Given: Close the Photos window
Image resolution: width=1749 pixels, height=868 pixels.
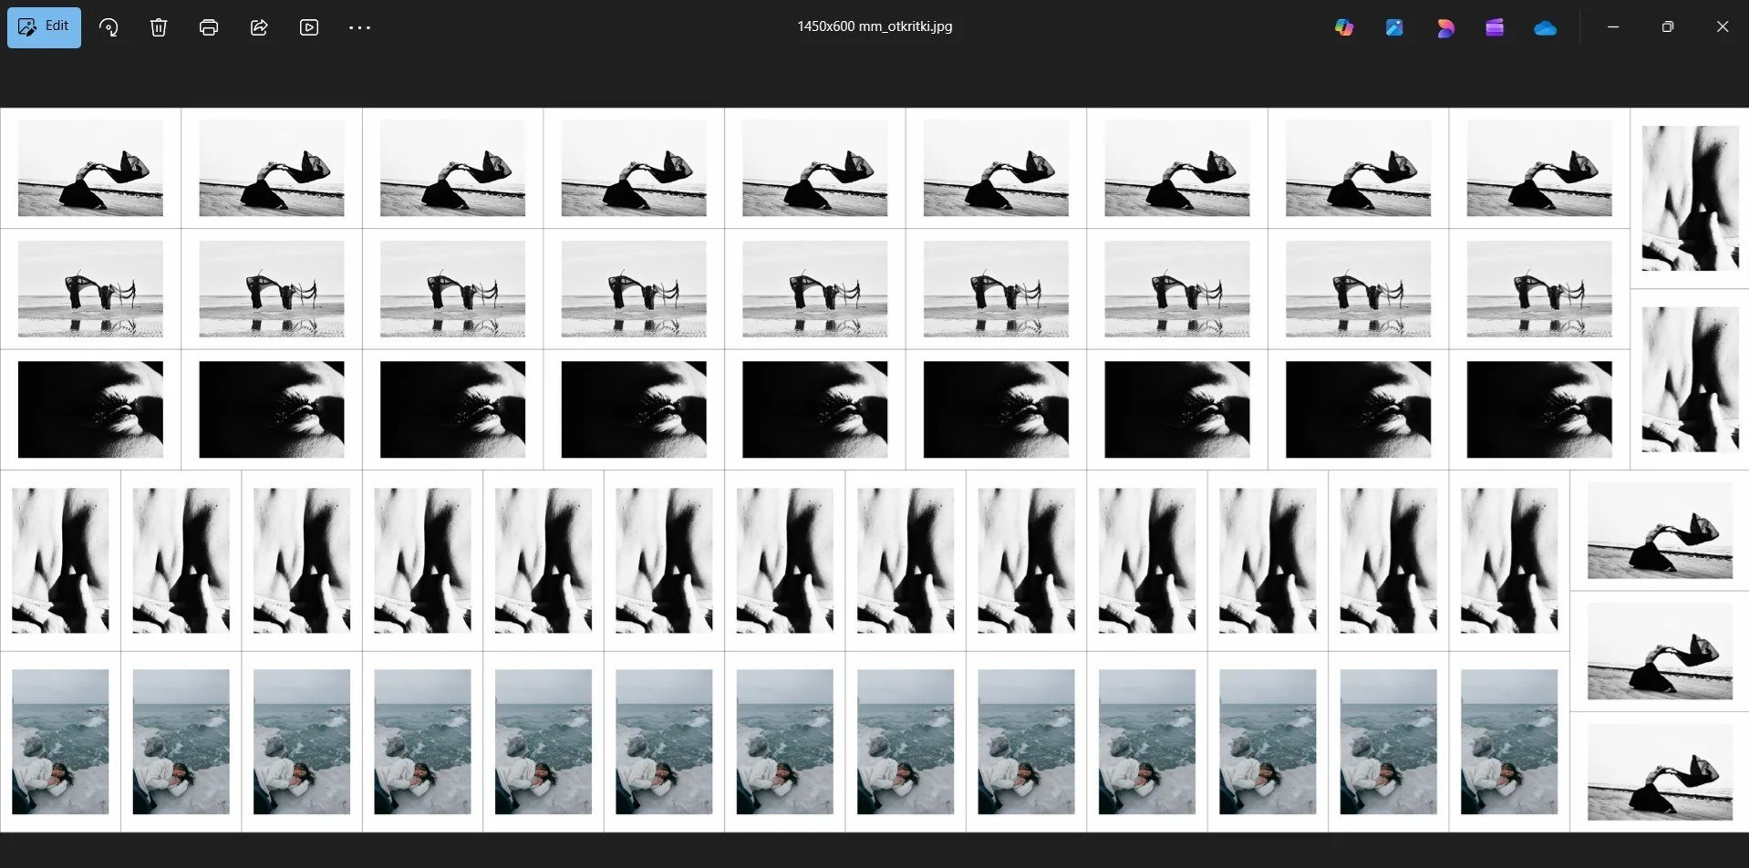Looking at the screenshot, I should click(1723, 26).
